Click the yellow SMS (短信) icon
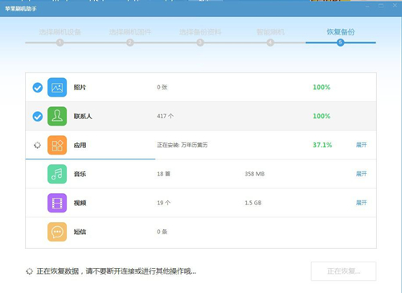Screen dimensions: 402x293 point(57,232)
